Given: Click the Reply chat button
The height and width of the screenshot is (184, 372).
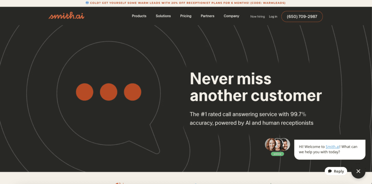Looking at the screenshot, I should click(336, 171).
